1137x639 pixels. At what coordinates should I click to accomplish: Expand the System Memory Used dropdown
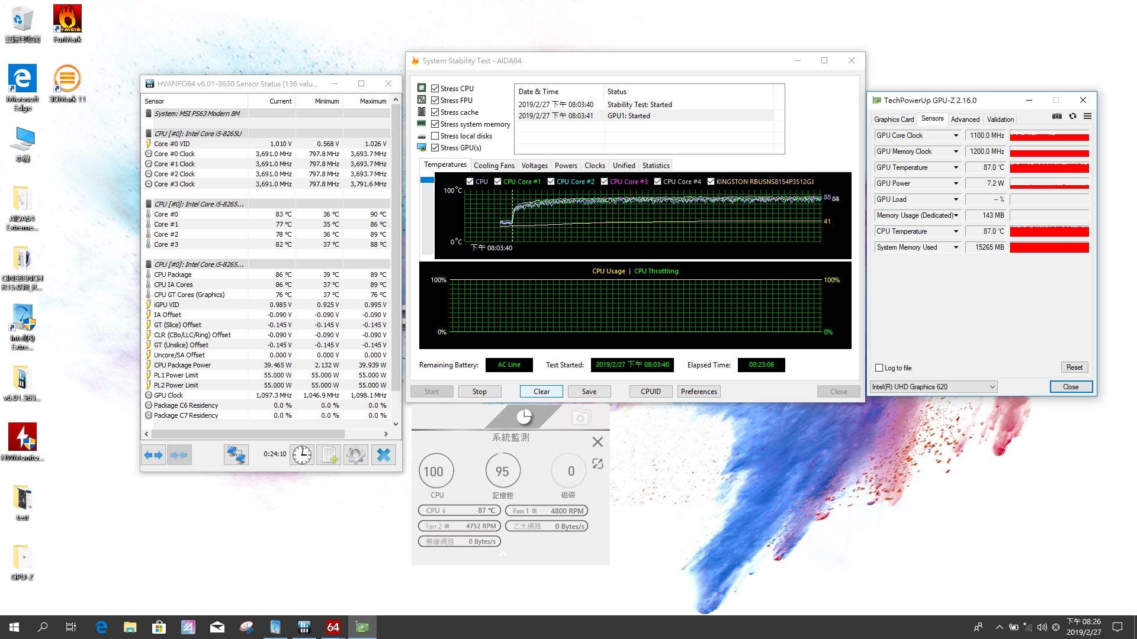click(956, 247)
